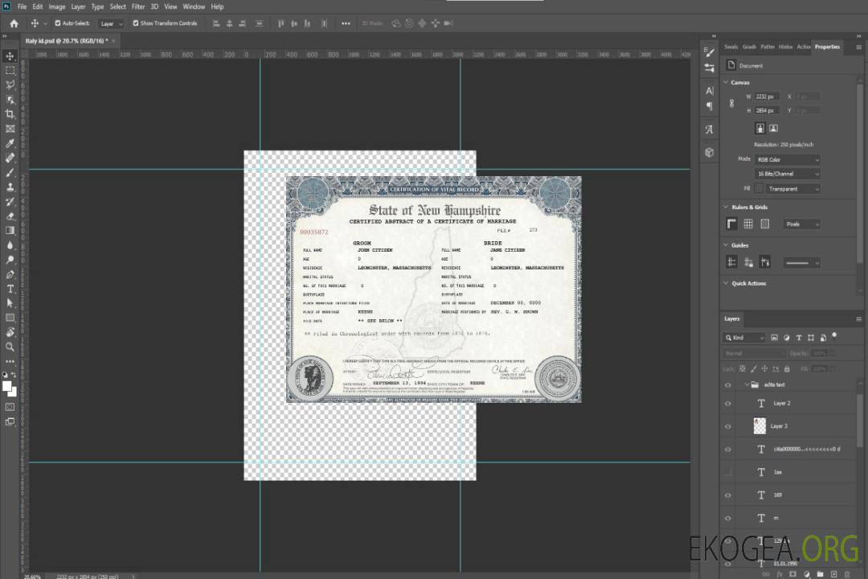
Task: Open the Glyphs panel icon
Action: tap(709, 129)
